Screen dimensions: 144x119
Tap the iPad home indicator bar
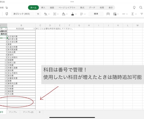(x=72, y=117)
